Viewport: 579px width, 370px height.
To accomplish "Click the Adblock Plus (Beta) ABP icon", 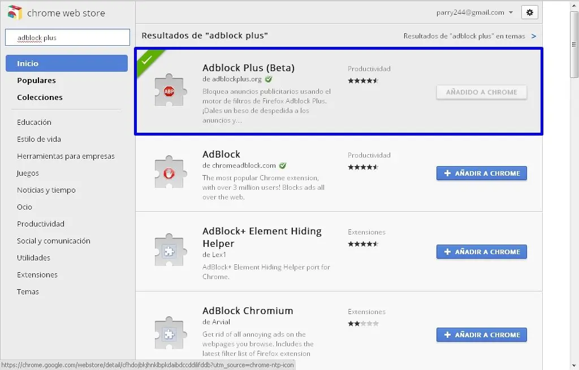I will click(169, 91).
